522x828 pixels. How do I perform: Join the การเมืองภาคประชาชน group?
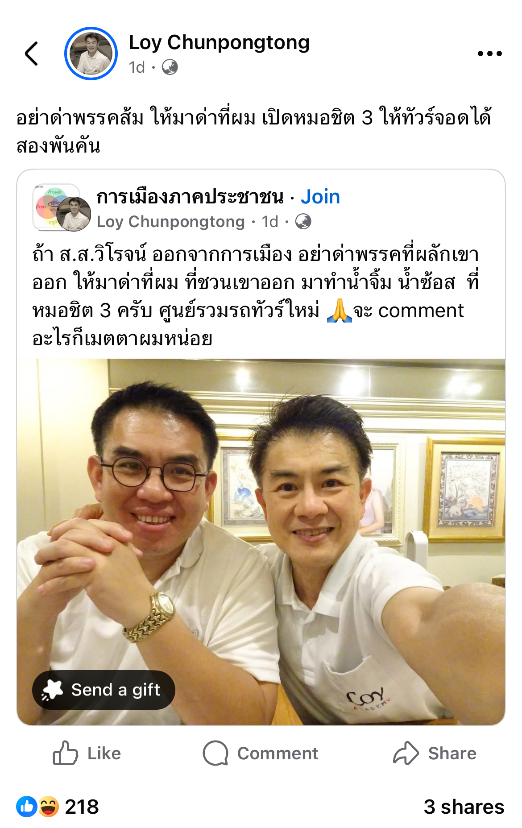(x=320, y=197)
